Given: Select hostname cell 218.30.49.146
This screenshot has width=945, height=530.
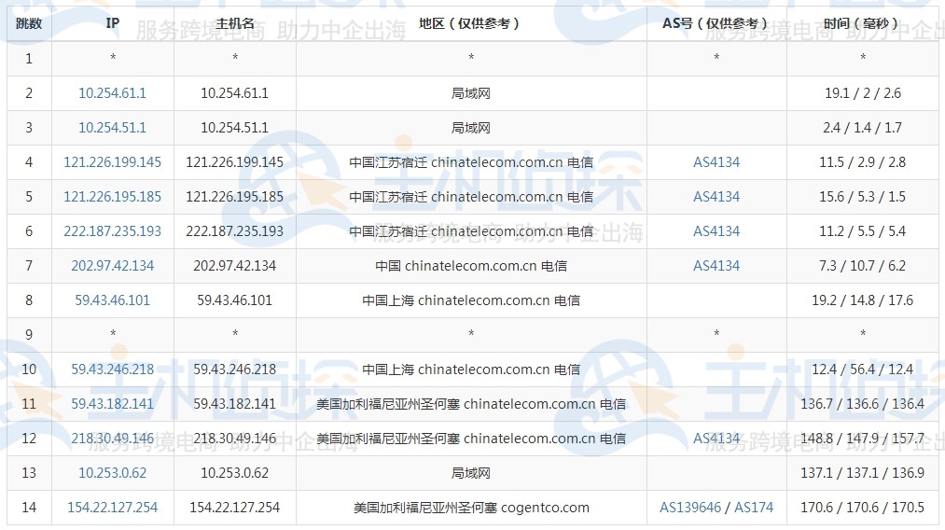Looking at the screenshot, I should [x=235, y=439].
